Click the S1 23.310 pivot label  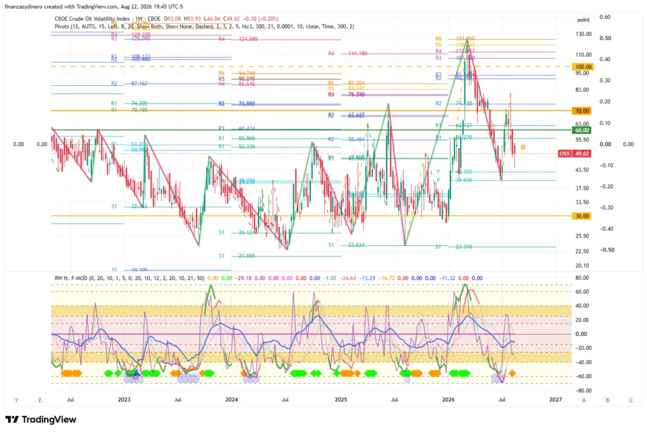pos(454,247)
